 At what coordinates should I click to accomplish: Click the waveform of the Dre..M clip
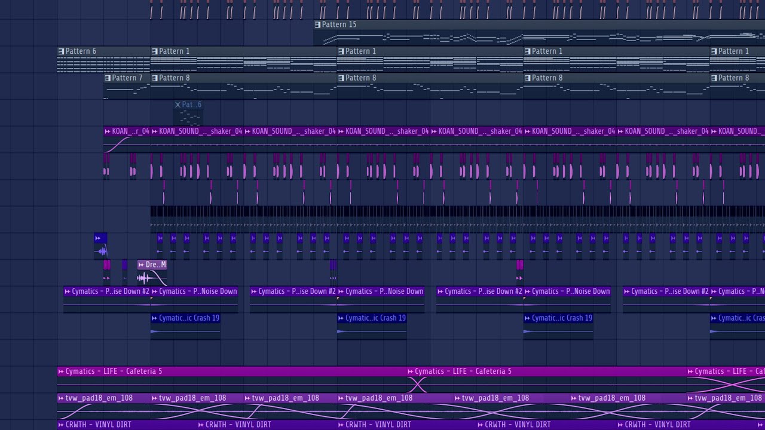[152, 278]
